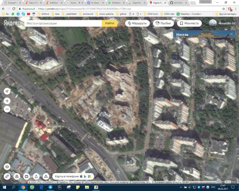Switch to the GitHub browser tab

coord(178,3)
